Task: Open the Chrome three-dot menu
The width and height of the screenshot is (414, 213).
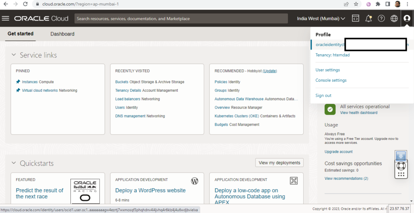Action: (x=408, y=4)
